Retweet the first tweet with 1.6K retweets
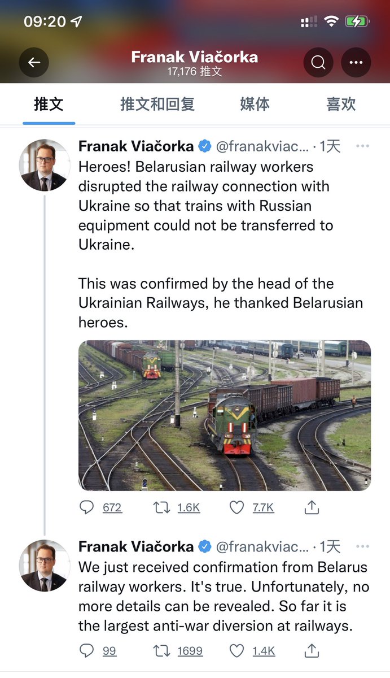 (x=161, y=507)
